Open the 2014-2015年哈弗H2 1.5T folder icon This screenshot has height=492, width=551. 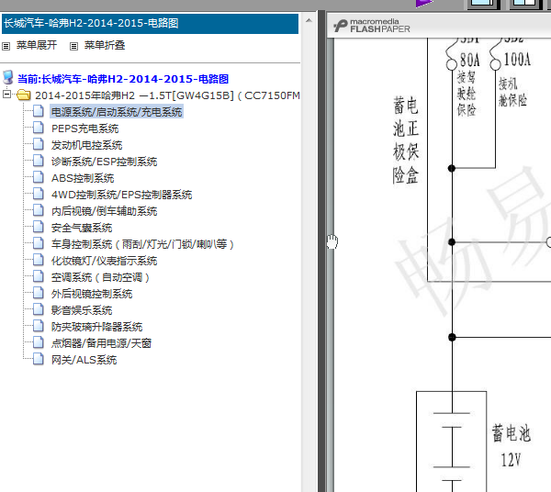pyautogui.click(x=24, y=95)
